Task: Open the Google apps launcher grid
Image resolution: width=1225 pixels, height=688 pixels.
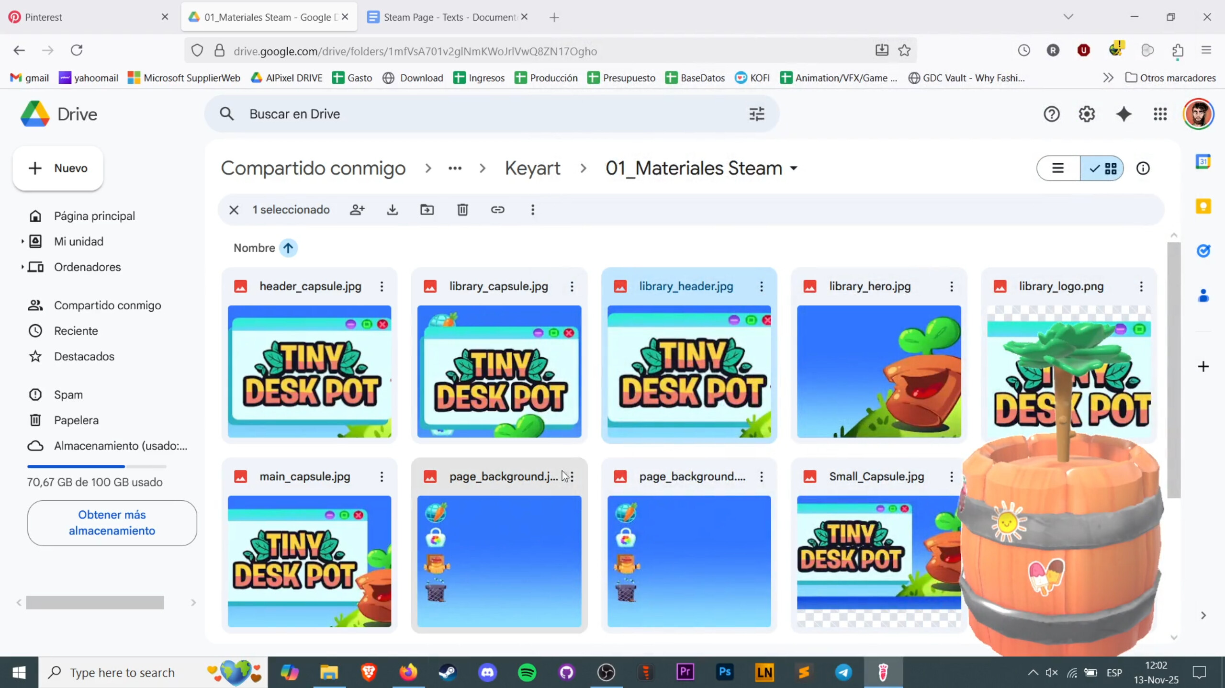Action: pos(1160,113)
